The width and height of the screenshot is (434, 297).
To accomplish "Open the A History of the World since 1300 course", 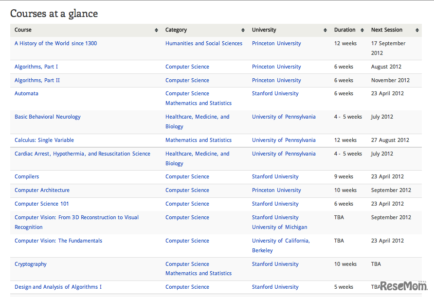I will pyautogui.click(x=55, y=43).
